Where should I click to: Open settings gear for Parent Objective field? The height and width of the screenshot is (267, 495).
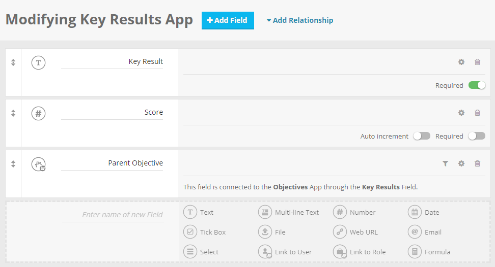pos(461,163)
